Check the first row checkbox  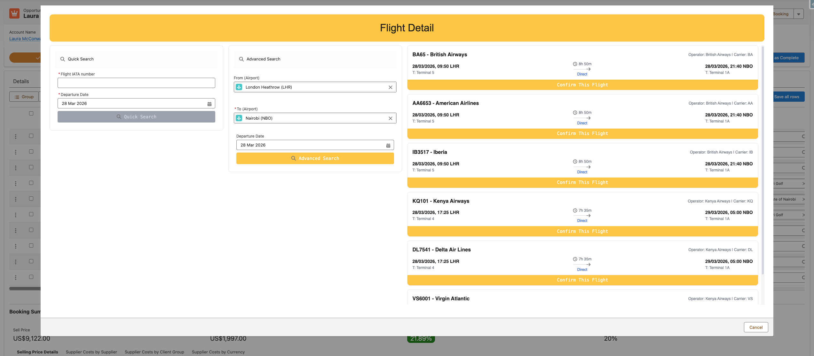pyautogui.click(x=31, y=136)
